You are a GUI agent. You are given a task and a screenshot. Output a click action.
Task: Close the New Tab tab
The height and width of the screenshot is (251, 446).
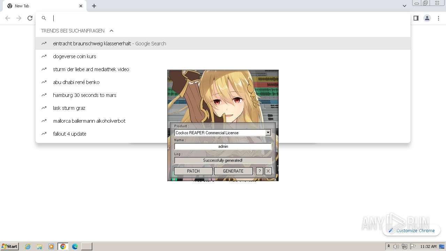click(x=81, y=6)
